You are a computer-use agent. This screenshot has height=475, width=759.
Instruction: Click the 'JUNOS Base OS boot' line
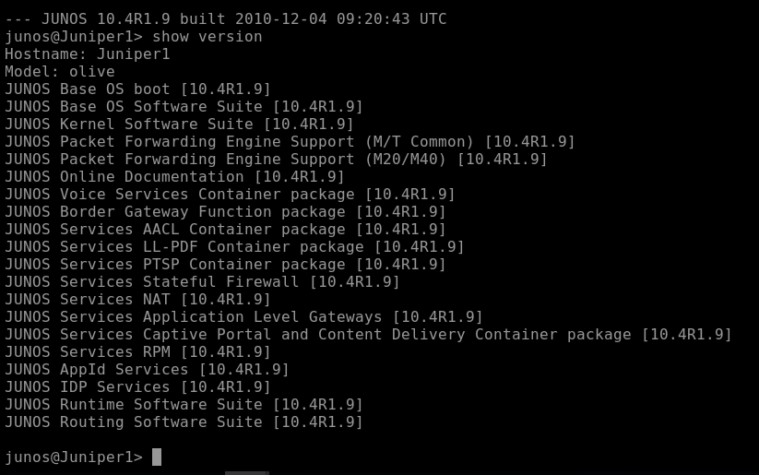click(137, 89)
